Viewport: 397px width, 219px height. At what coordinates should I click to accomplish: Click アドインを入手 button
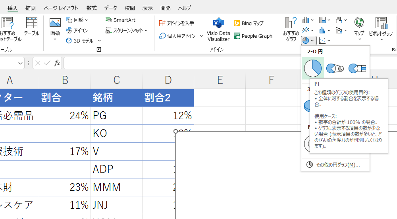coord(177,23)
